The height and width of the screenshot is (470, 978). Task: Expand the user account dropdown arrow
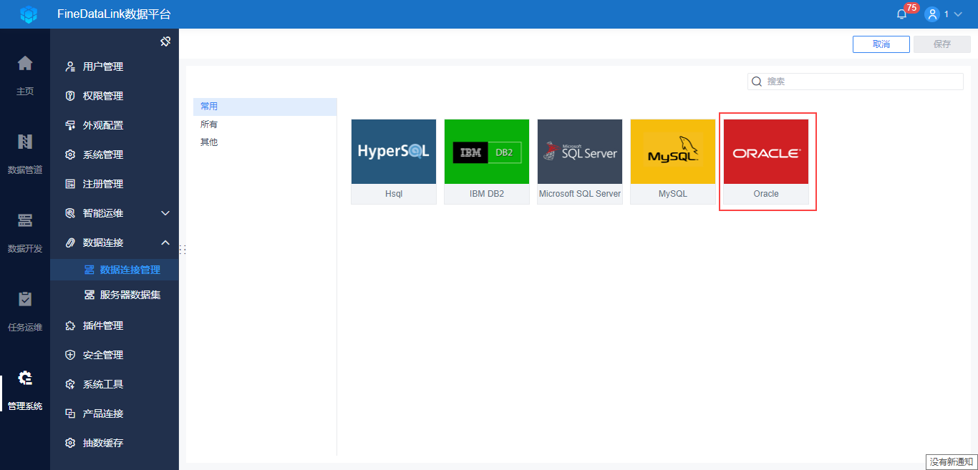(x=958, y=14)
